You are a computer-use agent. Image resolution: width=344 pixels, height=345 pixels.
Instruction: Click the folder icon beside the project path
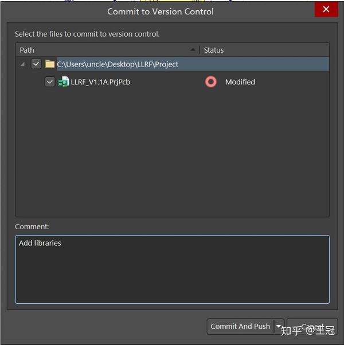[50, 64]
